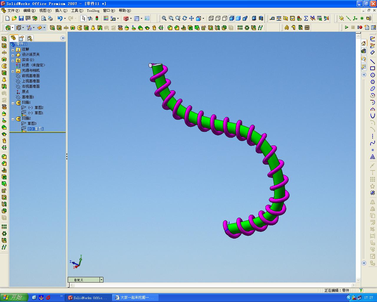The width and height of the screenshot is (377, 302).
Task: Undo the last action with the blue arrow
Action: click(60, 18)
